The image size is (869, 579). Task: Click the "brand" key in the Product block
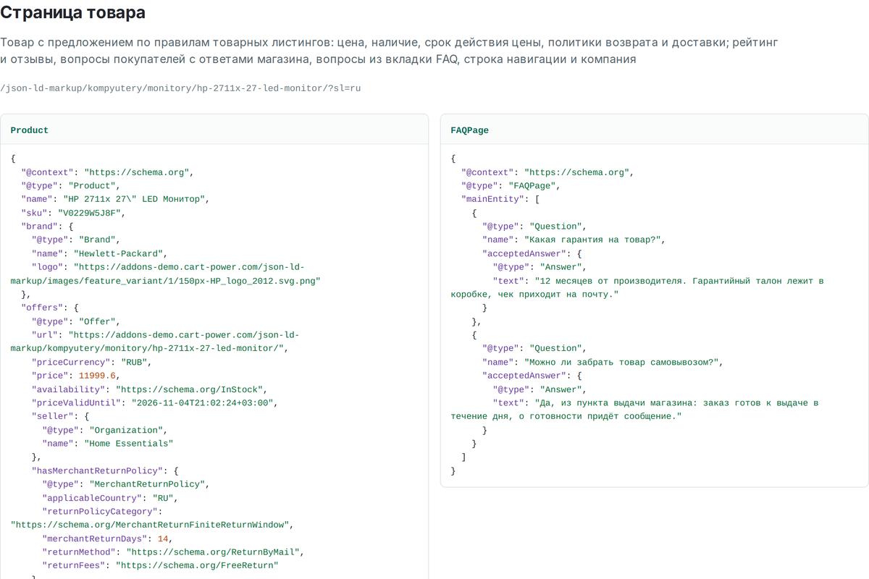(40, 227)
